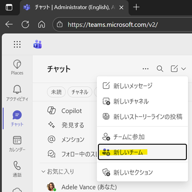The height and width of the screenshot is (192, 192).
Task: Search in the chat list
Action: point(160,69)
